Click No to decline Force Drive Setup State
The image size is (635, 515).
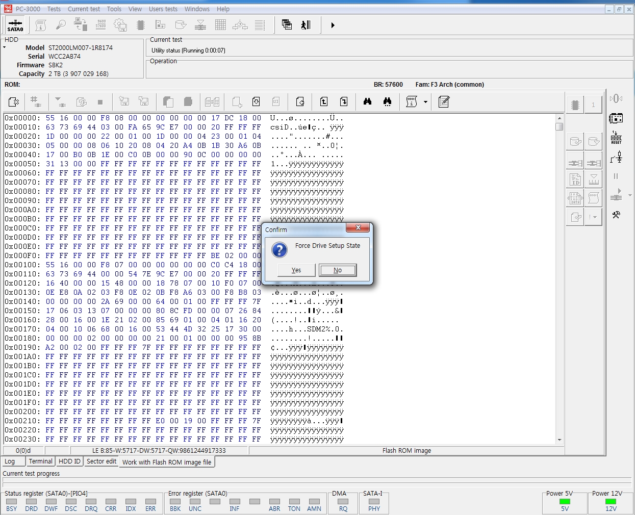[x=337, y=270]
